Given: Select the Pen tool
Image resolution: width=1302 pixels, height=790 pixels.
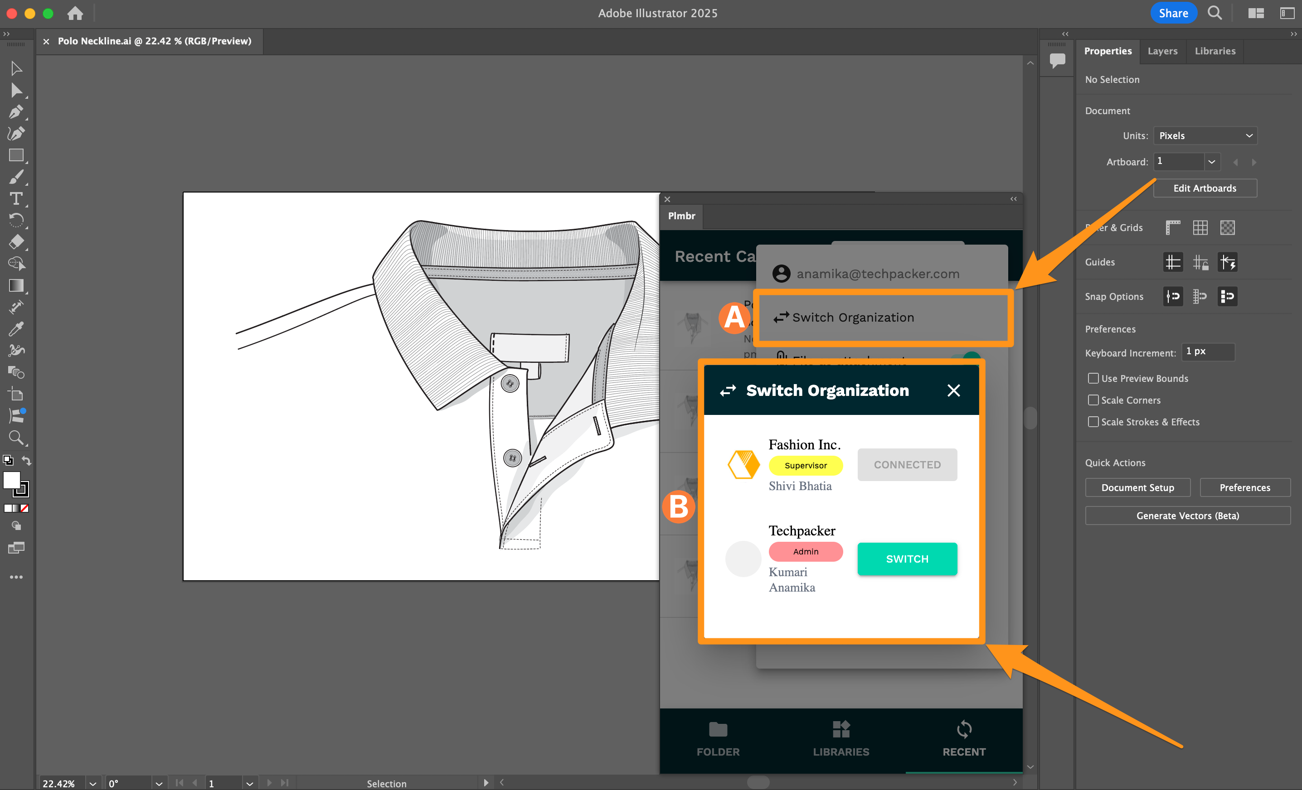Looking at the screenshot, I should coord(16,112).
